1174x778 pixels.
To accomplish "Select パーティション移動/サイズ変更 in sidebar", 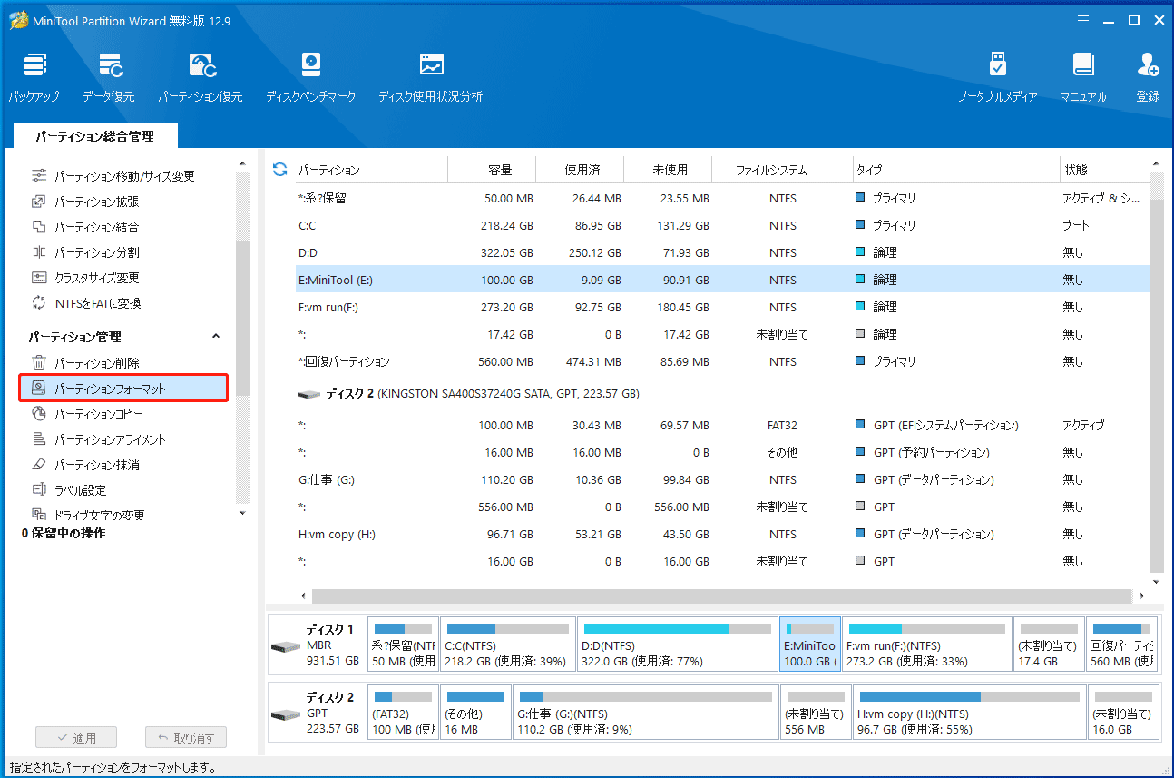I will click(x=124, y=176).
